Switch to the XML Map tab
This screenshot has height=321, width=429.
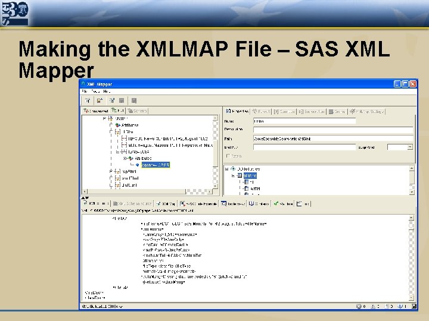point(166,204)
